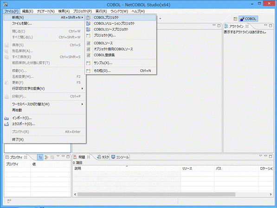Switch to the タスク tab
This screenshot has height=208, width=277.
pos(103,157)
